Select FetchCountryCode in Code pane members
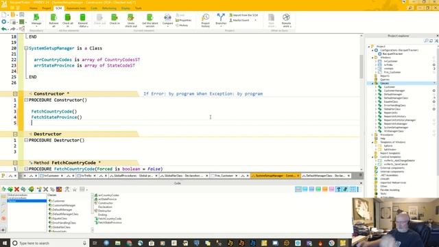439x247 pixels. [108, 219]
